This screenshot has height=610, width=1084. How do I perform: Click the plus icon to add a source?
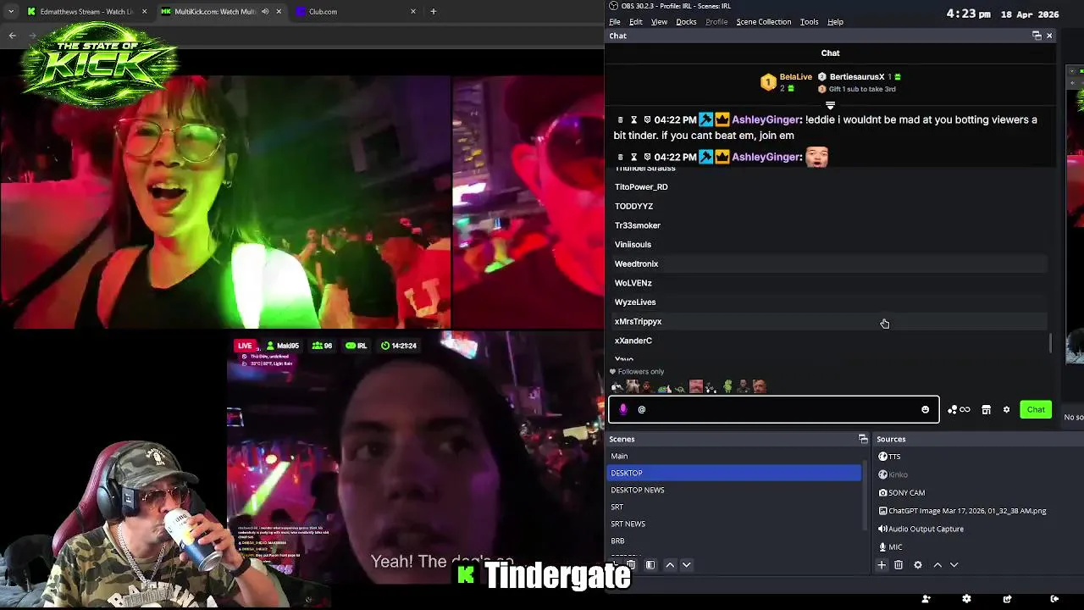pyautogui.click(x=882, y=565)
